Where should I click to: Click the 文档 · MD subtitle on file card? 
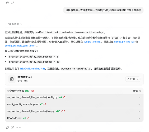pyautogui.click(x=22, y=81)
